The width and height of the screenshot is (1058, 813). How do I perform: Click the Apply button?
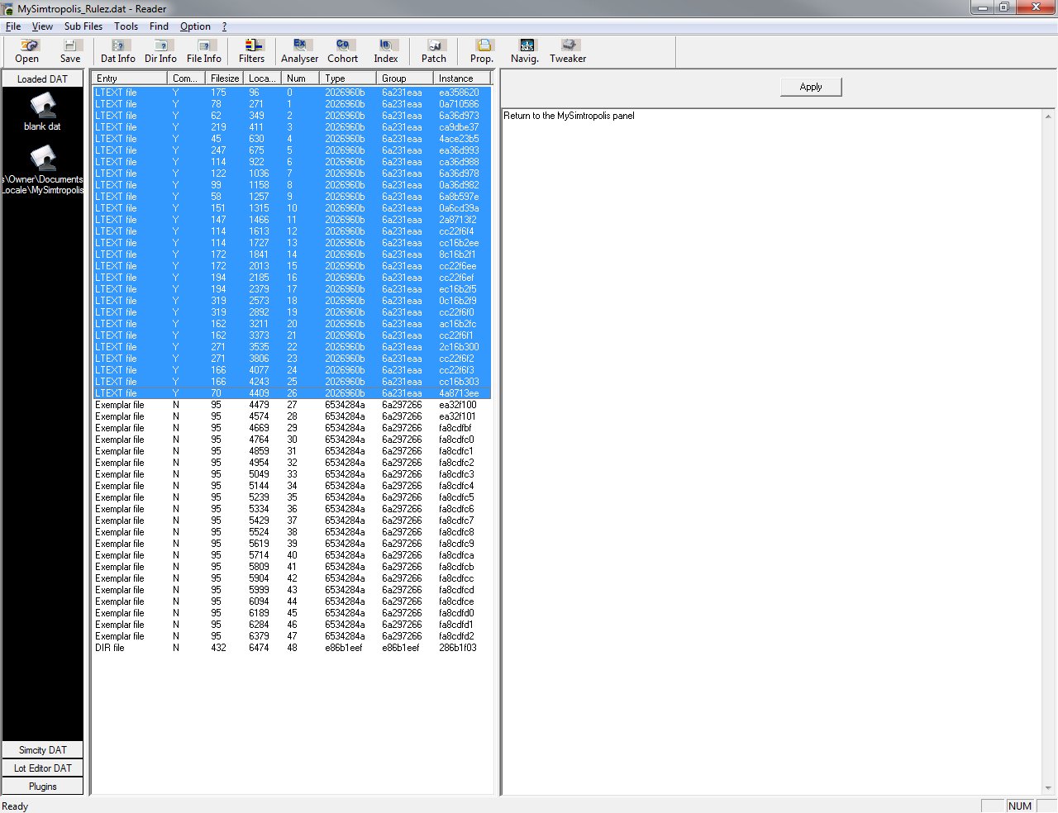click(x=811, y=87)
